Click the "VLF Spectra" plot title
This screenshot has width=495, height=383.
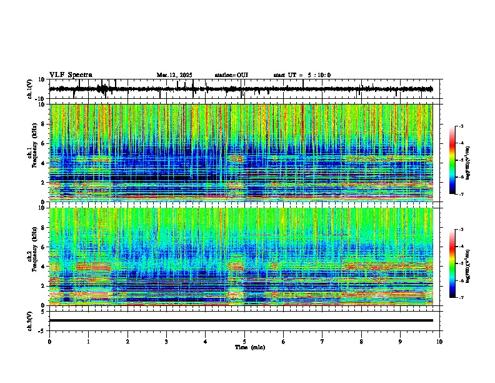71,75
